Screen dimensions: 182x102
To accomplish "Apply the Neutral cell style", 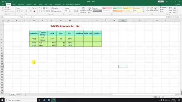I will [x=127, y=8].
